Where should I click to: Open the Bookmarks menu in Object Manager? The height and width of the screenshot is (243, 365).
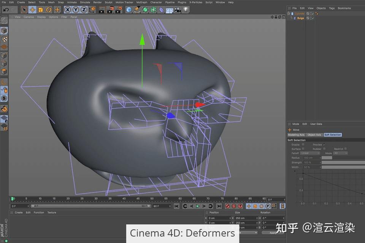344,8
